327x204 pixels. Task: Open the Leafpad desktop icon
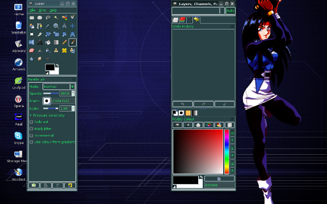(x=19, y=83)
